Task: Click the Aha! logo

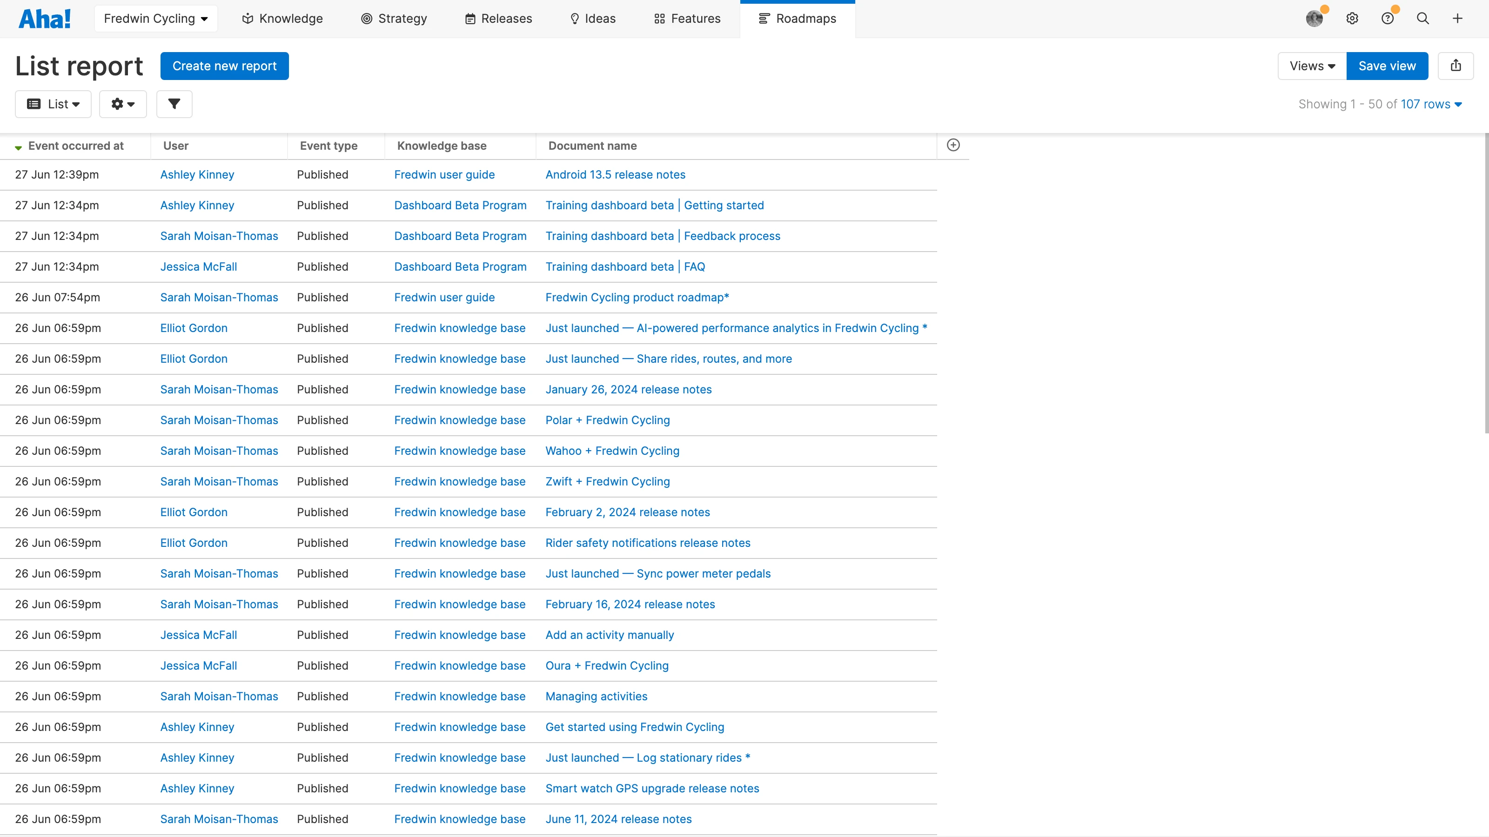Action: (x=45, y=19)
